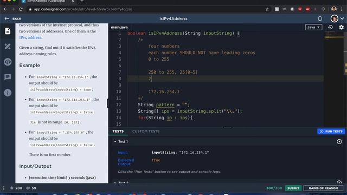Click the 'Input/Output' heading

click(x=35, y=166)
